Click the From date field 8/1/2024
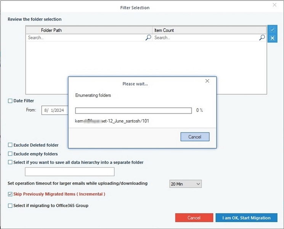284x229 pixels. [55, 110]
